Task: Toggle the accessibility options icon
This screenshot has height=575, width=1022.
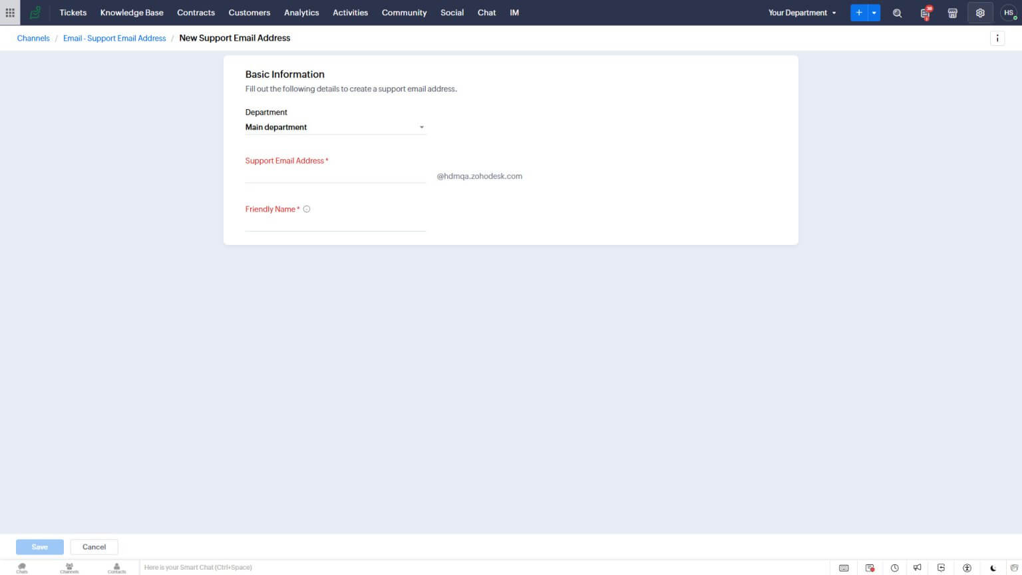Action: pos(967,567)
